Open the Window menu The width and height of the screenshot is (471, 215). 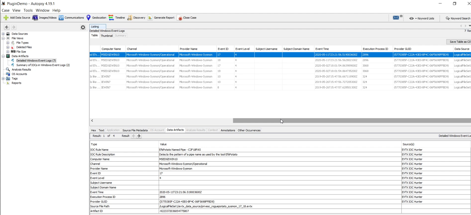[x=42, y=10]
